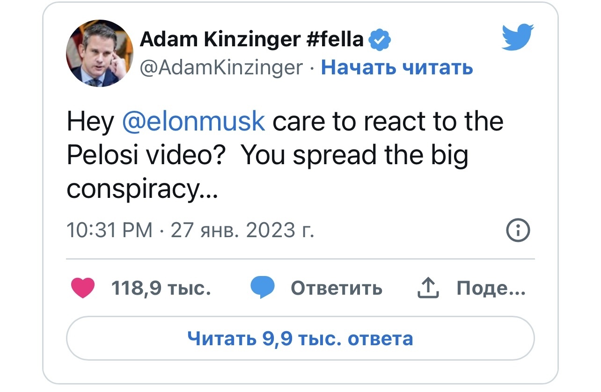Image resolution: width=601 pixels, height=392 pixels.
Task: Open the @elonmusk mention
Action: pyautogui.click(x=193, y=121)
